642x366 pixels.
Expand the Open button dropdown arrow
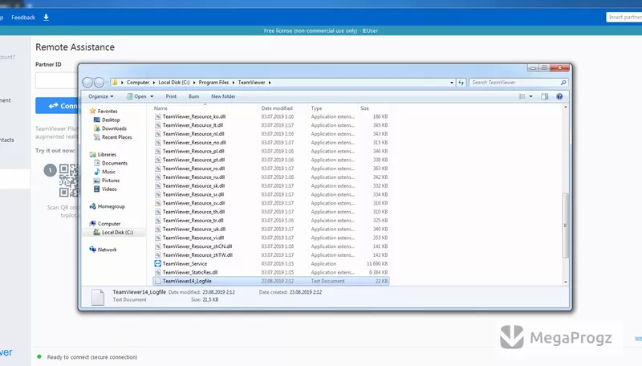pyautogui.click(x=152, y=96)
